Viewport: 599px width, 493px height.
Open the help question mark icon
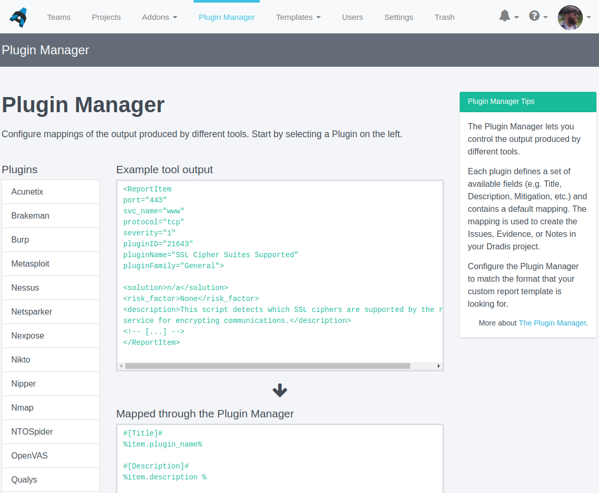(x=534, y=16)
